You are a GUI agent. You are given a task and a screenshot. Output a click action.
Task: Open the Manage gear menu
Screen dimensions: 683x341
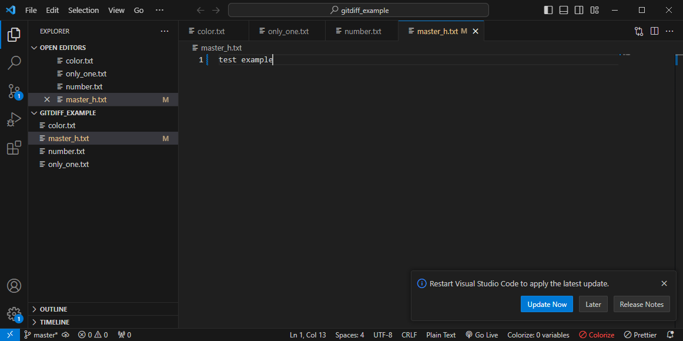tap(14, 313)
